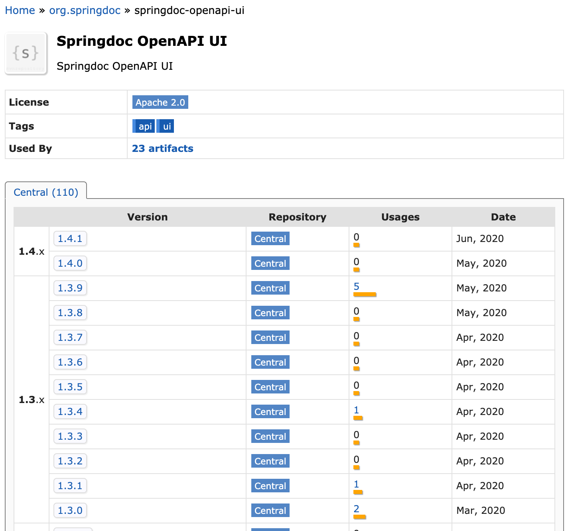Open the 23 artifacts link
Viewport: 568px width, 531px height.
pyautogui.click(x=162, y=148)
